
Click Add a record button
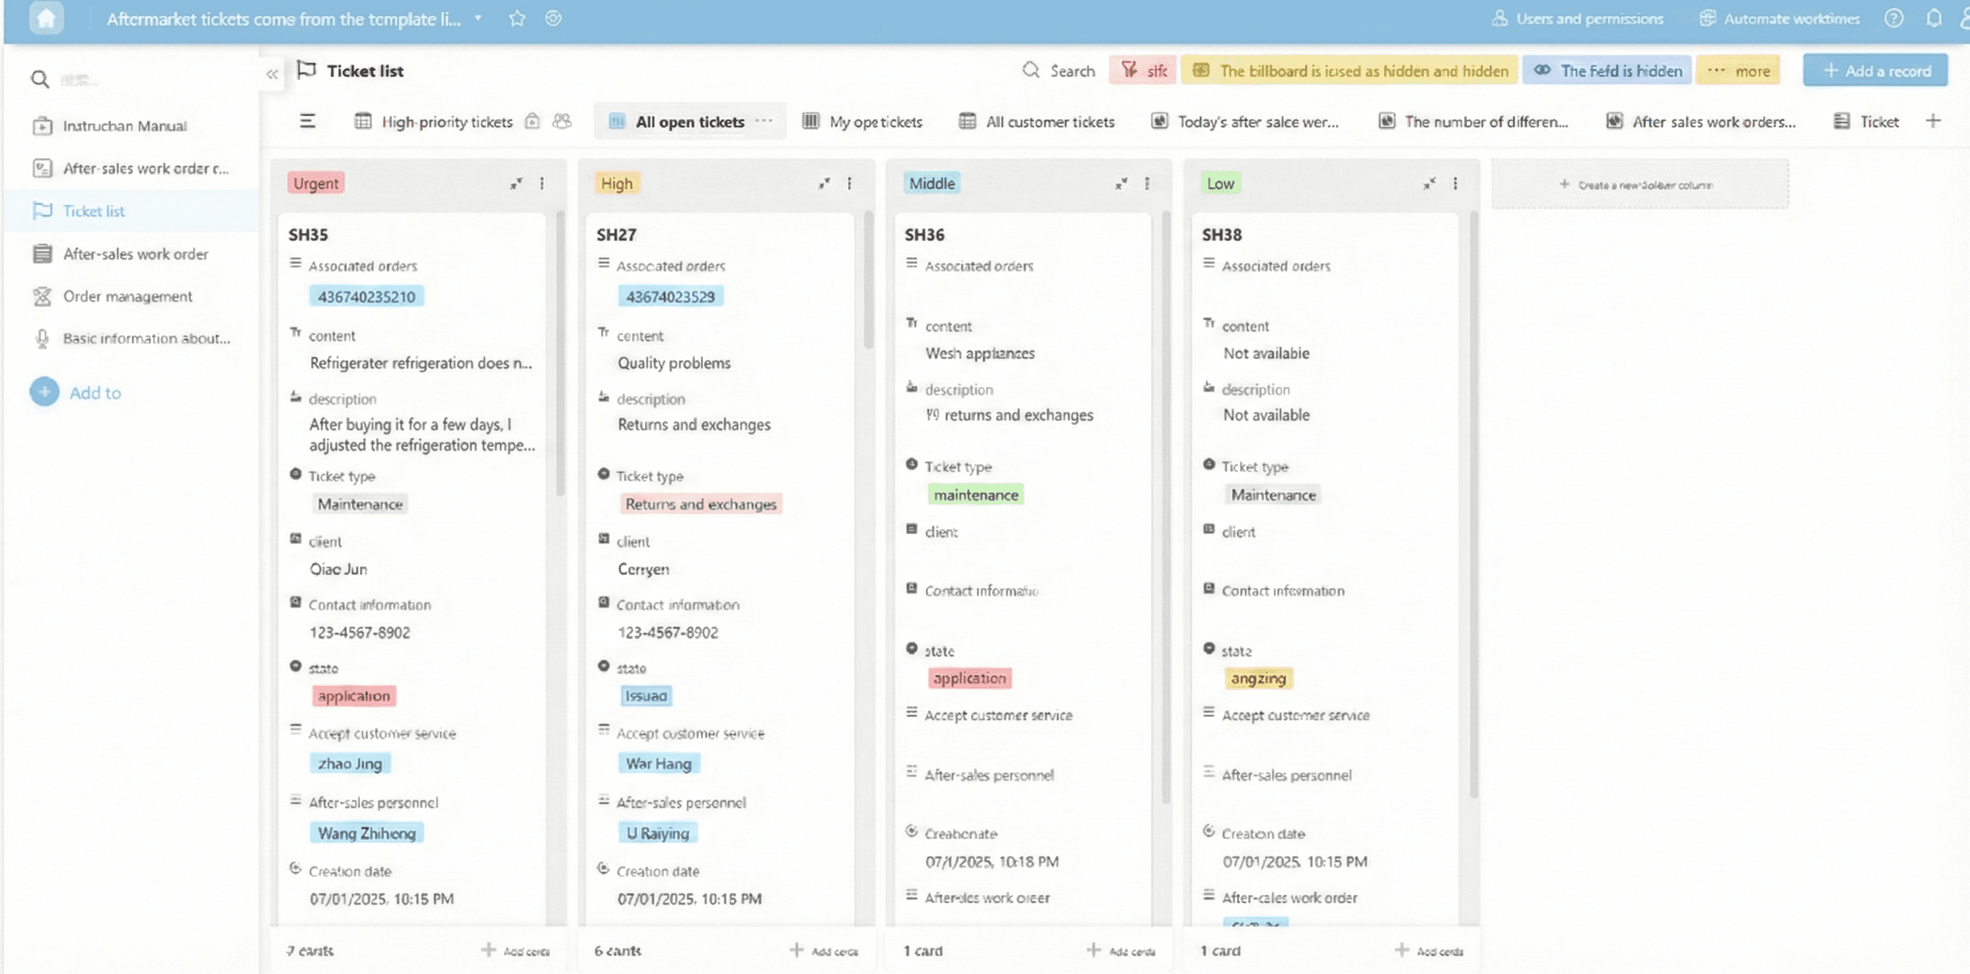1875,70
